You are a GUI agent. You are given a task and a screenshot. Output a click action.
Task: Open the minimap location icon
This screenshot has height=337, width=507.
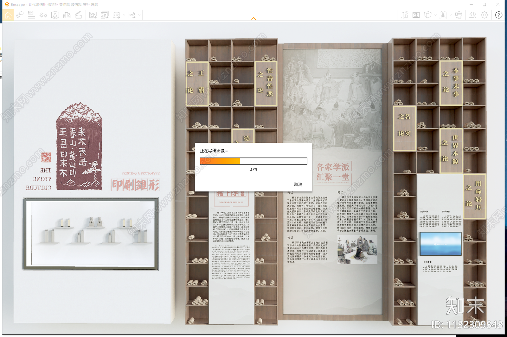404,15
